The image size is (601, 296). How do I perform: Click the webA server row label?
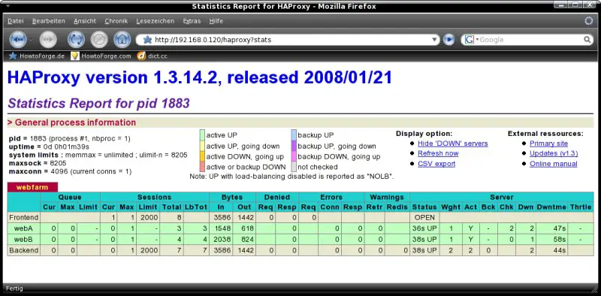tap(24, 228)
